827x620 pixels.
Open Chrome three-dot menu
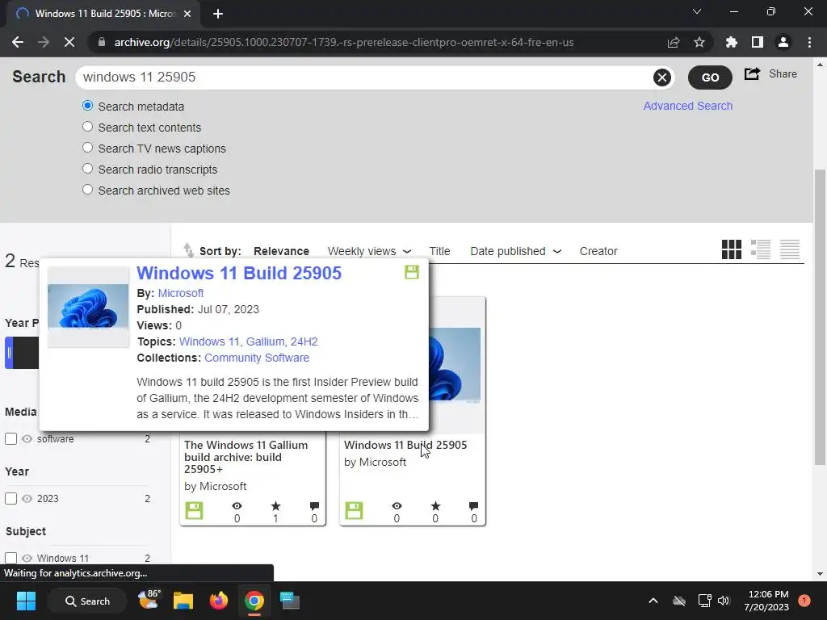[809, 42]
